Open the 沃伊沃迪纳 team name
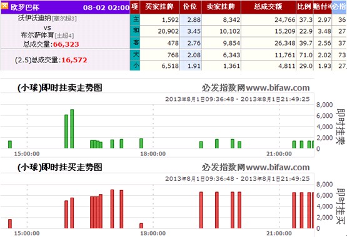Viewport: 347px width, 237px height. click(x=34, y=18)
